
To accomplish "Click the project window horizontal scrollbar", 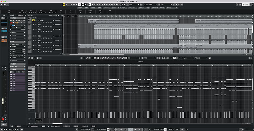I will pyautogui.click(x=97, y=54).
